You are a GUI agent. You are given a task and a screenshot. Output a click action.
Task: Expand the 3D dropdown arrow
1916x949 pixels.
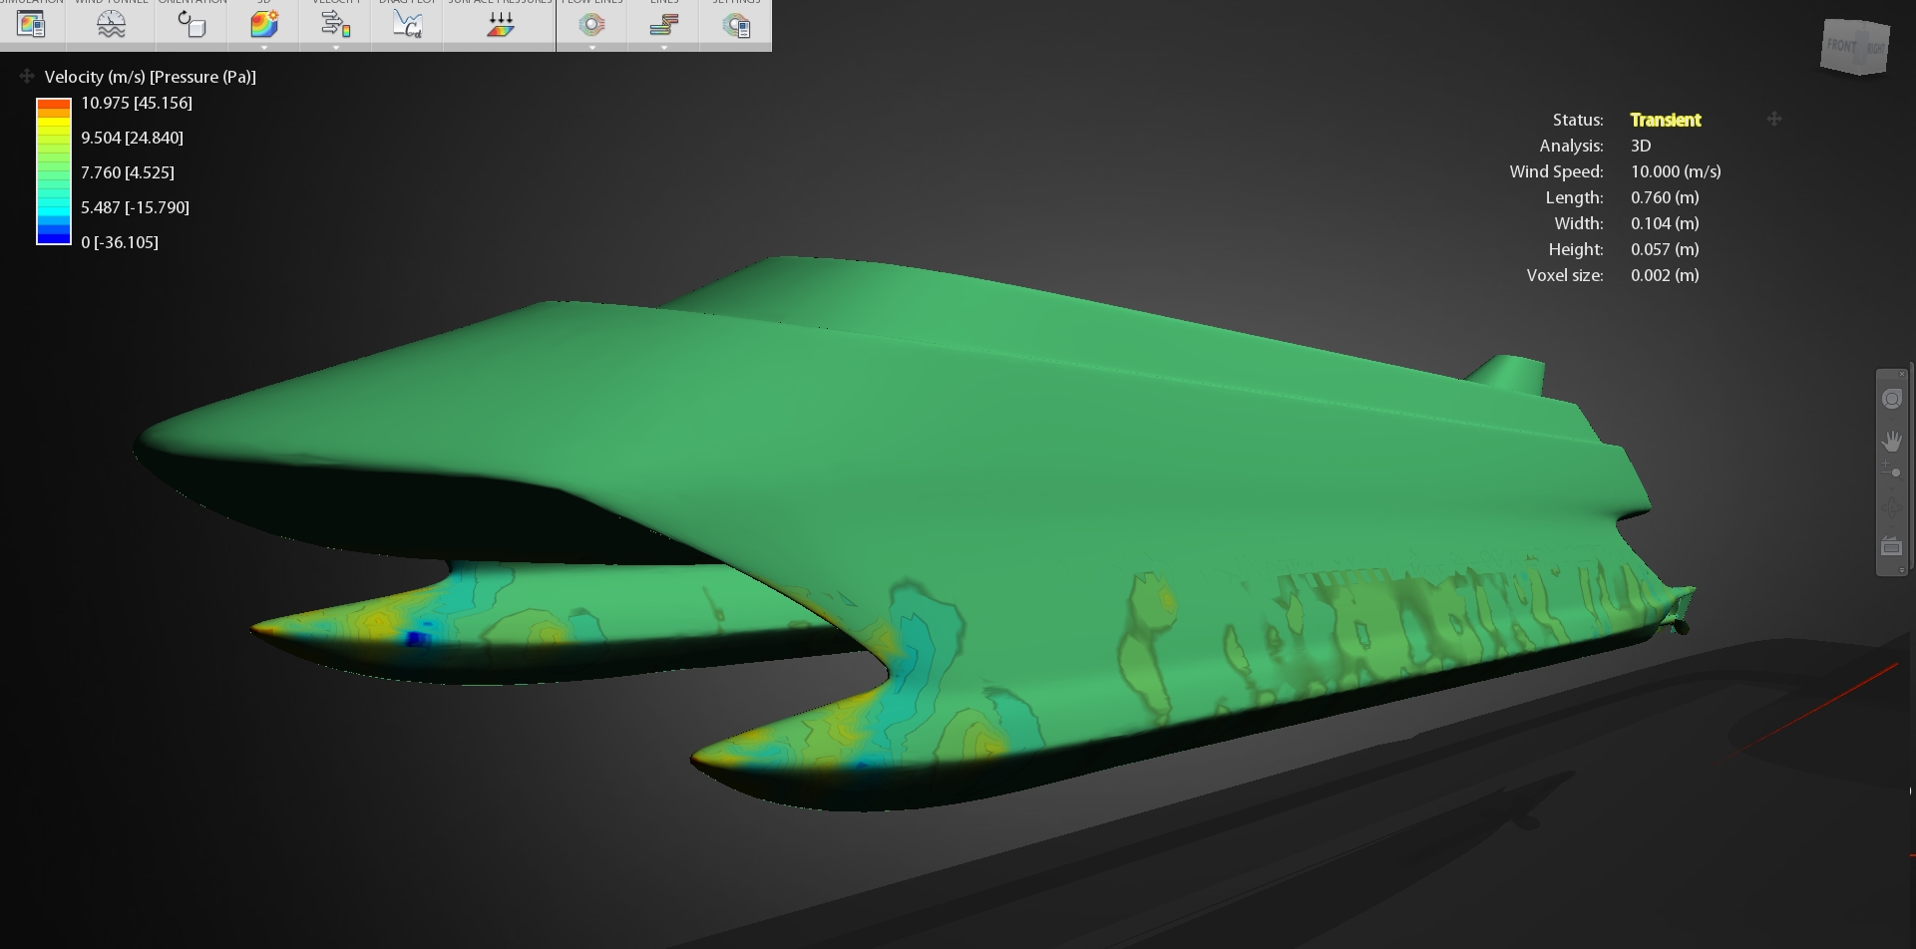coord(264,47)
